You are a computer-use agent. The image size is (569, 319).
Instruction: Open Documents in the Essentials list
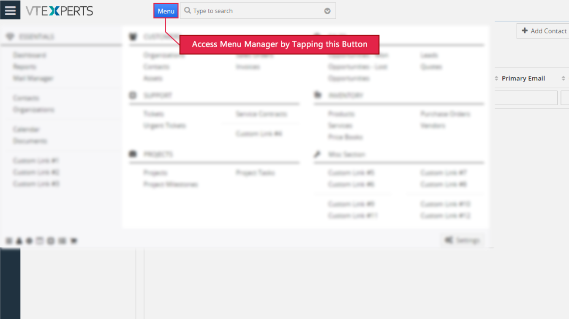[30, 141]
